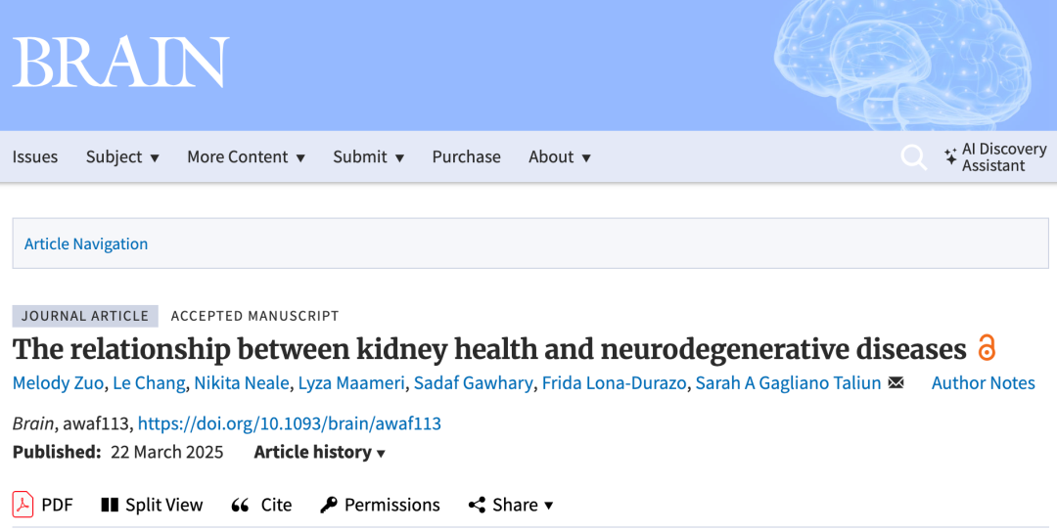The width and height of the screenshot is (1057, 531).
Task: Select Purchase in the navigation bar
Action: (467, 157)
